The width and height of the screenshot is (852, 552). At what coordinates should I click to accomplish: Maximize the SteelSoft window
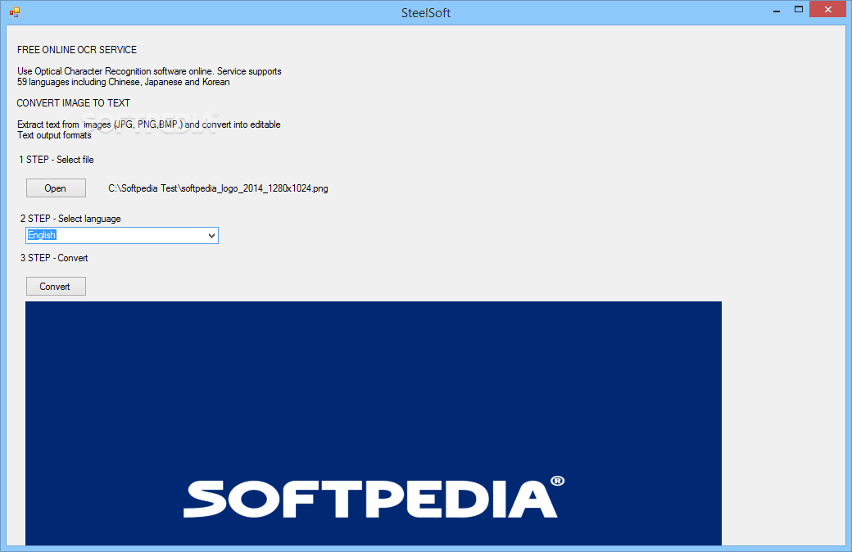(798, 9)
